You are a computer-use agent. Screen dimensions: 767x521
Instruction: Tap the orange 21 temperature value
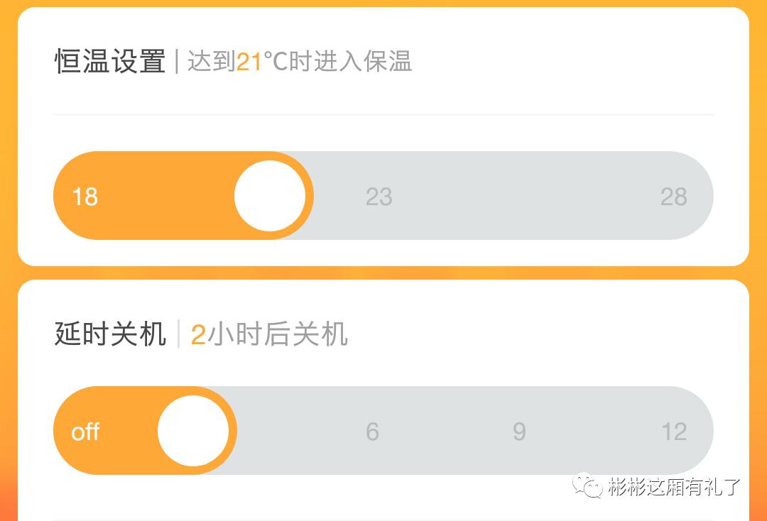249,62
